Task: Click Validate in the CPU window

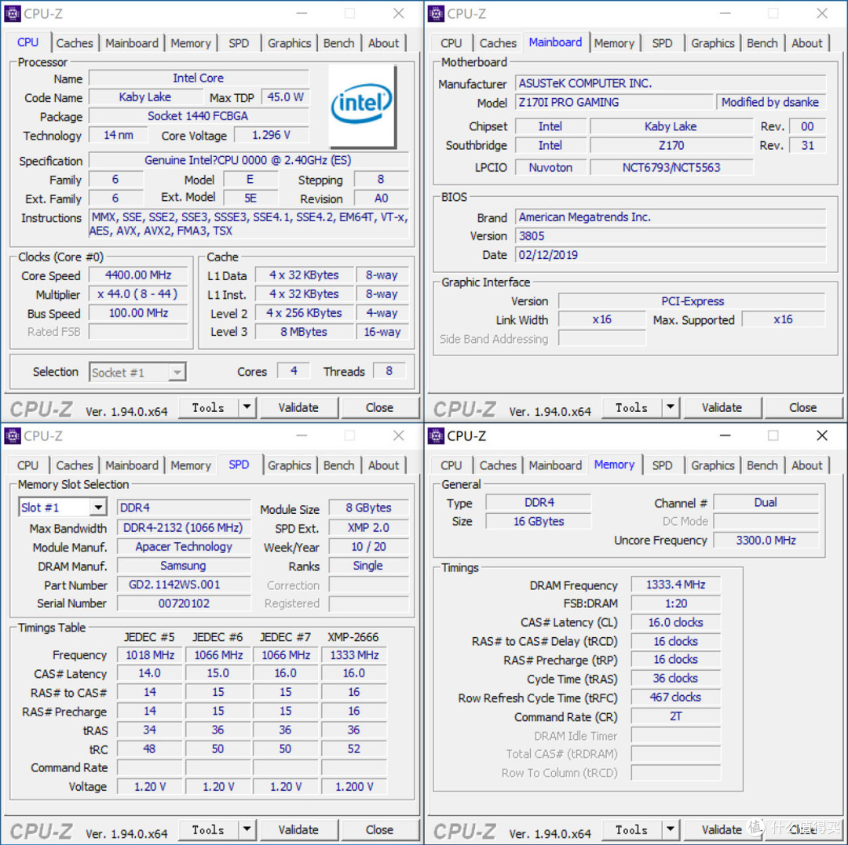Action: [x=298, y=407]
